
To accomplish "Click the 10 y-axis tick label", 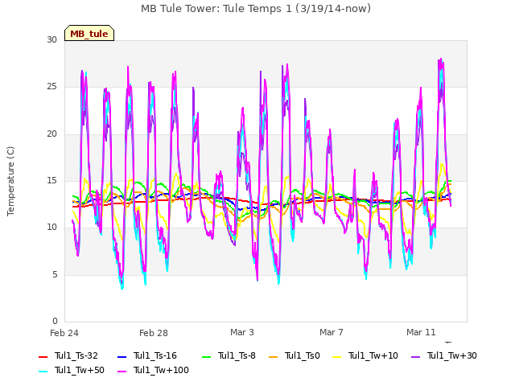I will click(51, 227).
